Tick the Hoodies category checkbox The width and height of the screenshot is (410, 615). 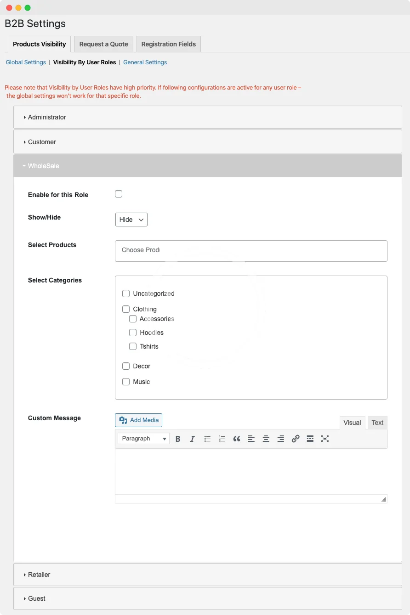133,333
